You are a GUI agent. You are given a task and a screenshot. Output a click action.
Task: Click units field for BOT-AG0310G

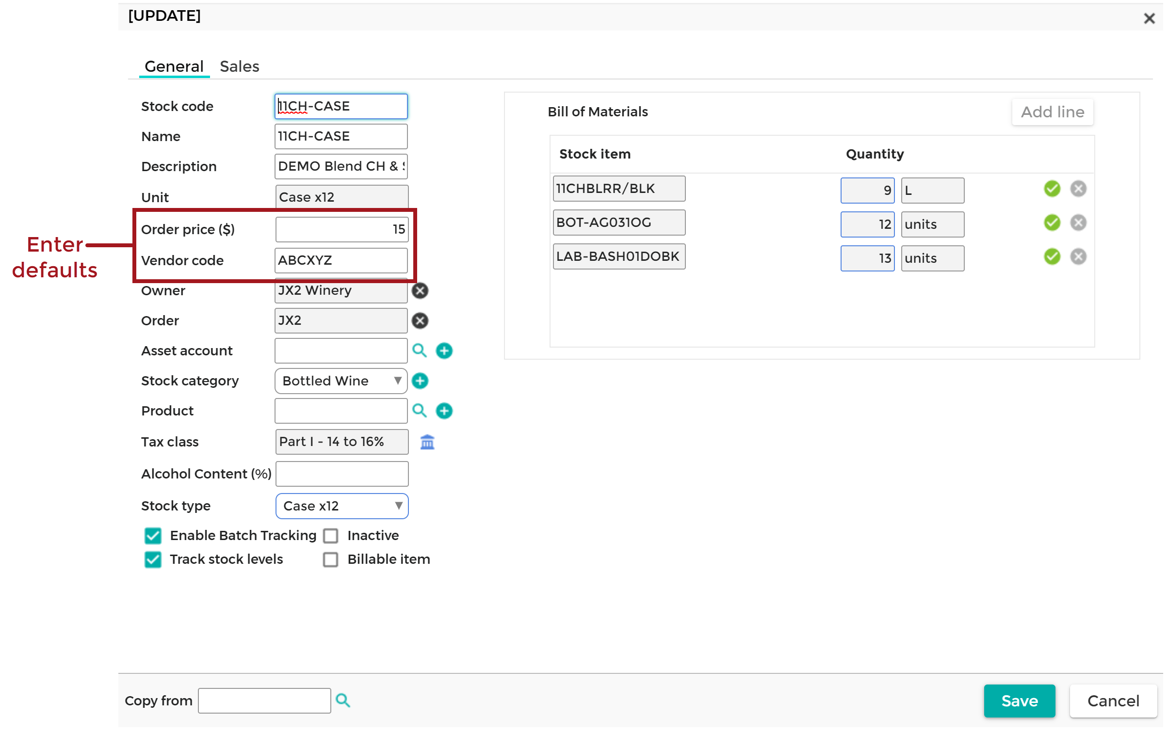coord(932,224)
